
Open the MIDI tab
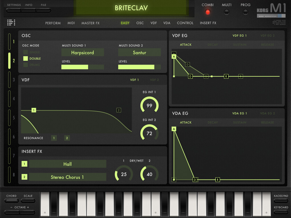pyautogui.click(x=71, y=23)
